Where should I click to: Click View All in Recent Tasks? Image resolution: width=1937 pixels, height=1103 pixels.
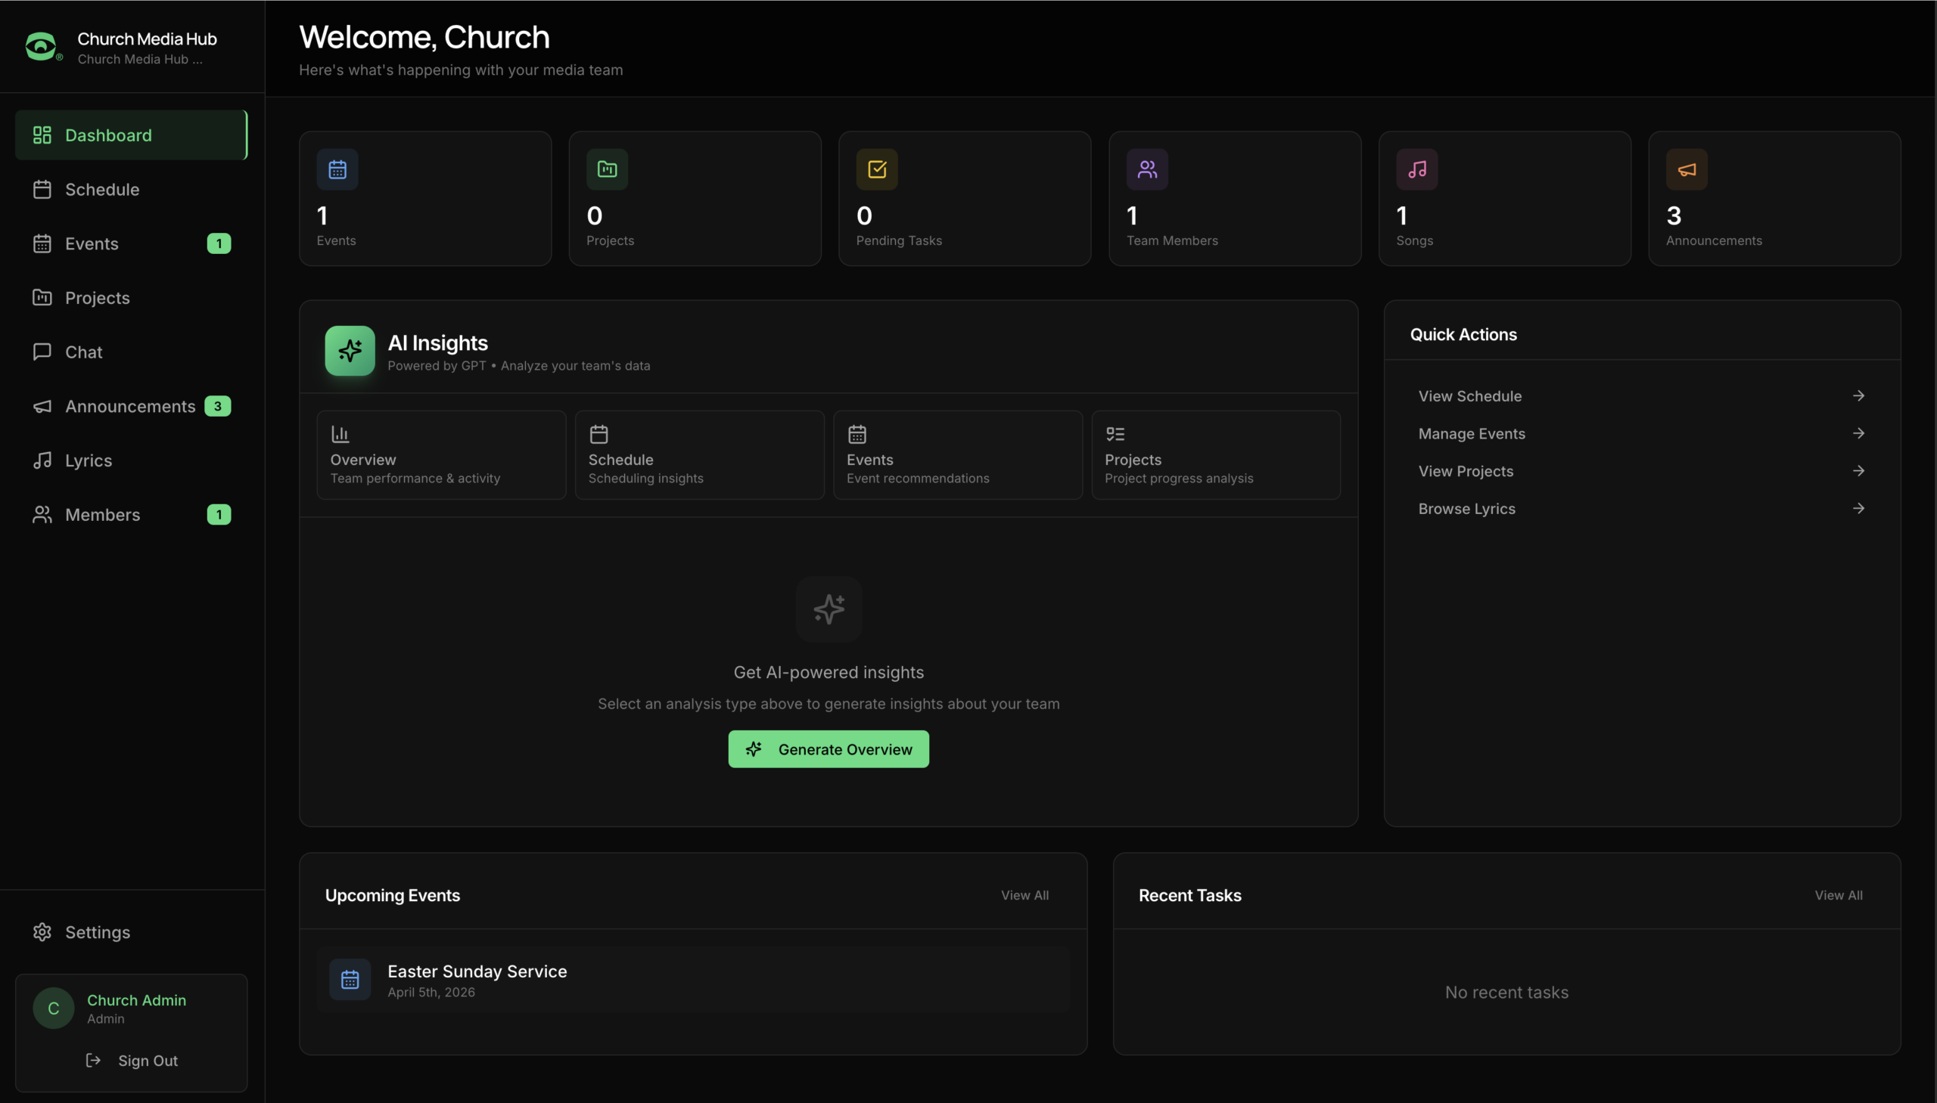tap(1839, 895)
